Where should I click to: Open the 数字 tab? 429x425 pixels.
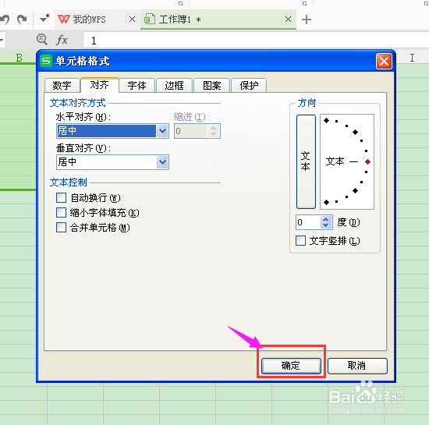62,85
